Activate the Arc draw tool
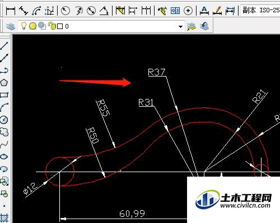The image size is (280, 223). pyautogui.click(x=4, y=107)
